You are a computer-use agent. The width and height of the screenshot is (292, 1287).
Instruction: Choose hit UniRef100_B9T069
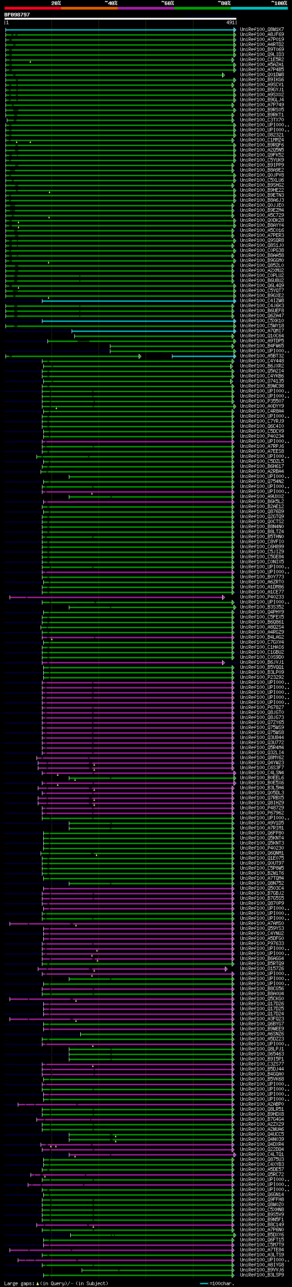click(x=262, y=49)
